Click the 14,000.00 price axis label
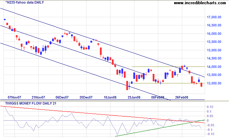Image resolution: width=229 pixels, height=139 pixels. coord(214,67)
